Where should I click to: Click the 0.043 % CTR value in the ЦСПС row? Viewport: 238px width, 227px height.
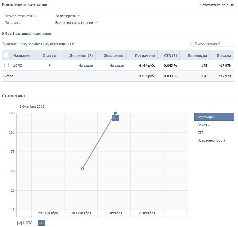tap(170, 66)
